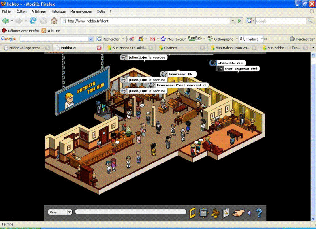Open the Outils menu
The image size is (316, 229).
pyautogui.click(x=101, y=11)
